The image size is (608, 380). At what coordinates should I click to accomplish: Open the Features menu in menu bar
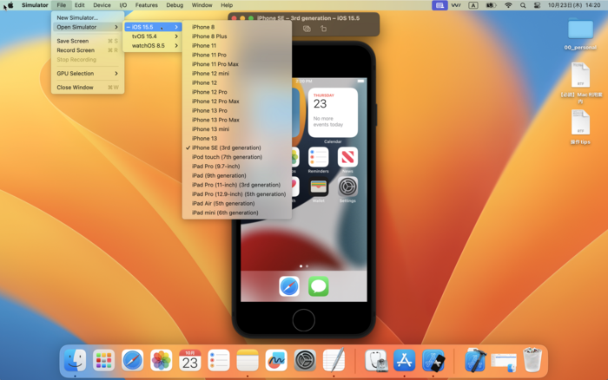[146, 5]
